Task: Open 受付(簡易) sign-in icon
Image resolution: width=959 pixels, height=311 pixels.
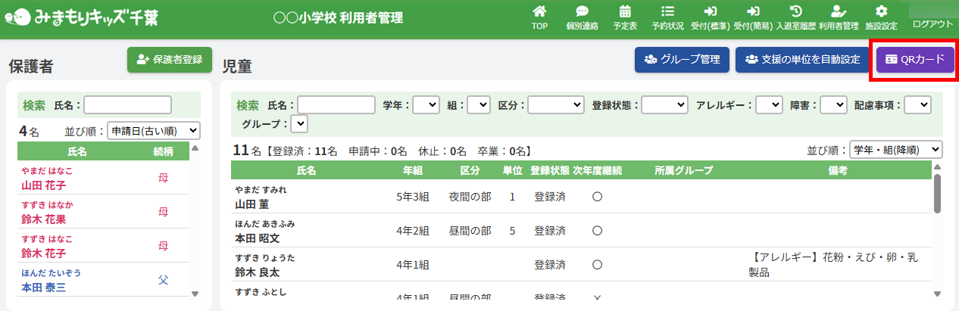Action: tap(753, 12)
